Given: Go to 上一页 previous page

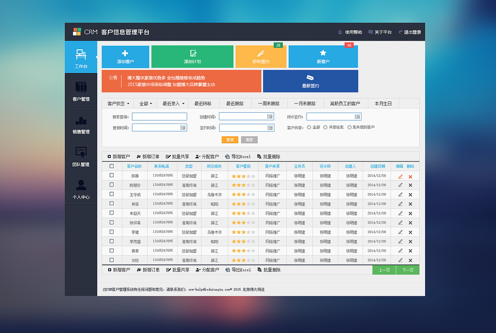Looking at the screenshot, I should pyautogui.click(x=384, y=270).
